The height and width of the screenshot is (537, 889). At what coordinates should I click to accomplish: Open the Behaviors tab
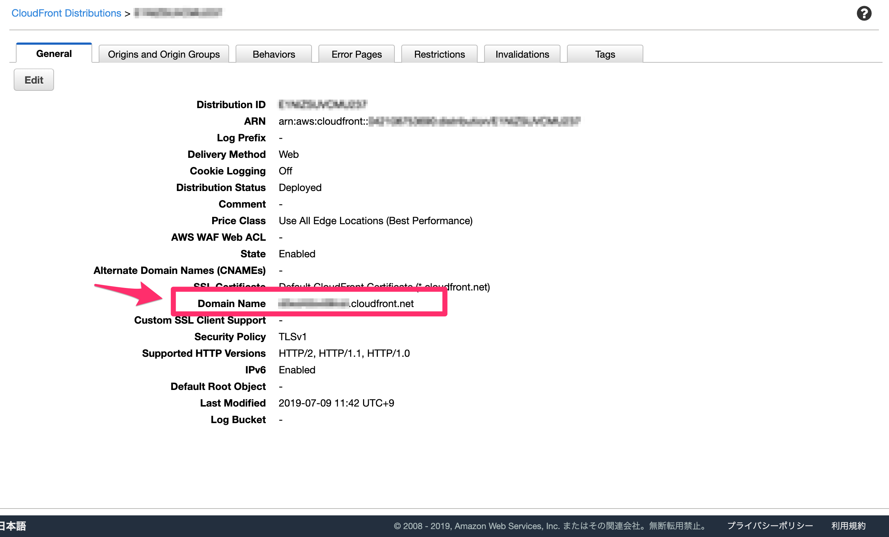point(274,54)
